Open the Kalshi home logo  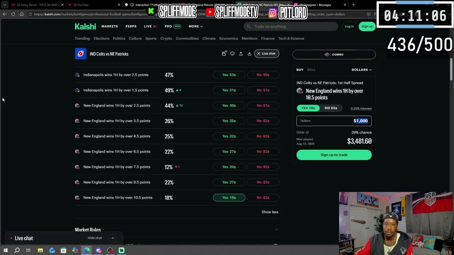pos(85,27)
